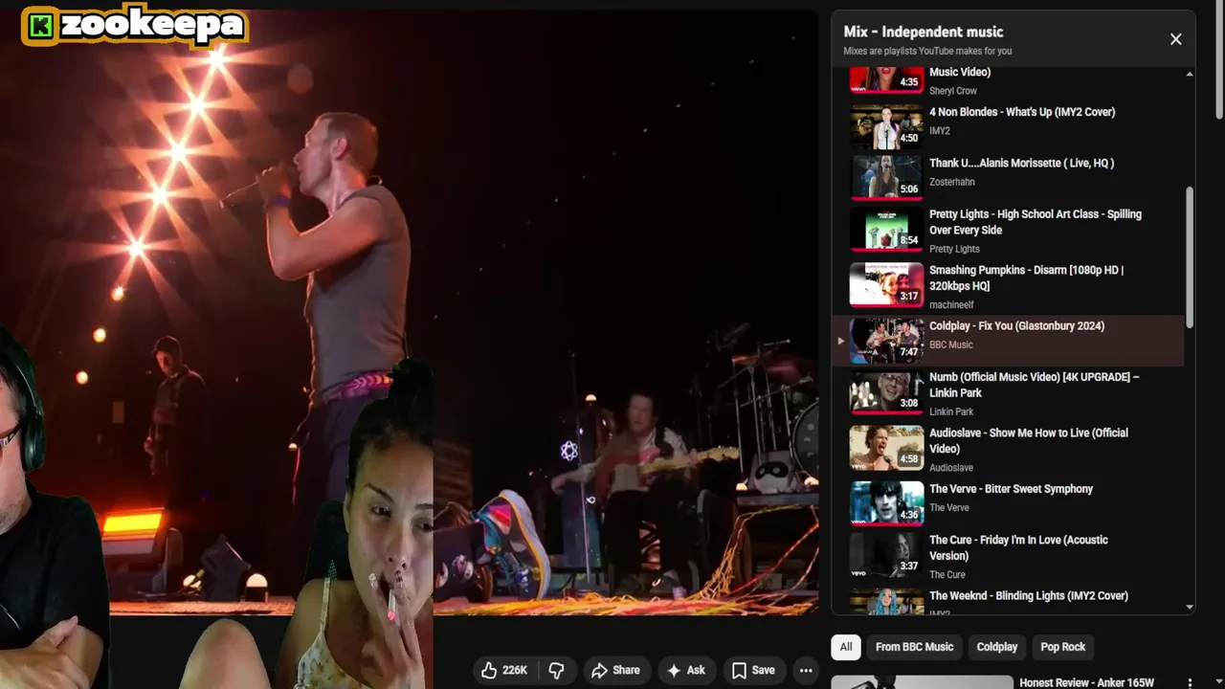
Task: Select the From BBC Music chip
Action: pyautogui.click(x=914, y=647)
